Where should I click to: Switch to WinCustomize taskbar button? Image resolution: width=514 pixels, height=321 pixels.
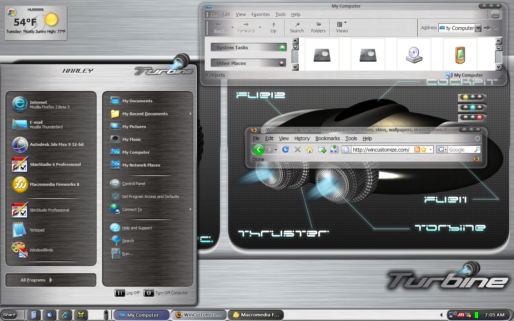point(198,315)
